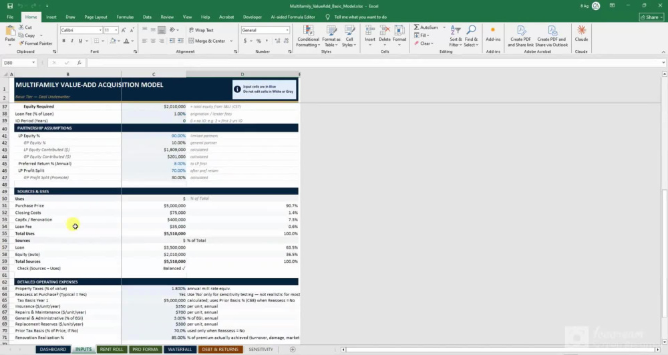Open the font size 11 dropdown
The width and height of the screenshot is (668, 355).
(116, 30)
